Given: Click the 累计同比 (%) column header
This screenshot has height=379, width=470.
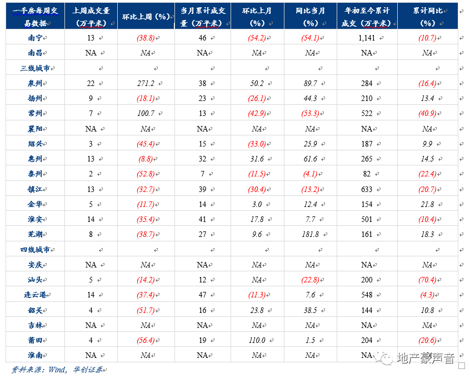Looking at the screenshot, I should click(x=427, y=16).
